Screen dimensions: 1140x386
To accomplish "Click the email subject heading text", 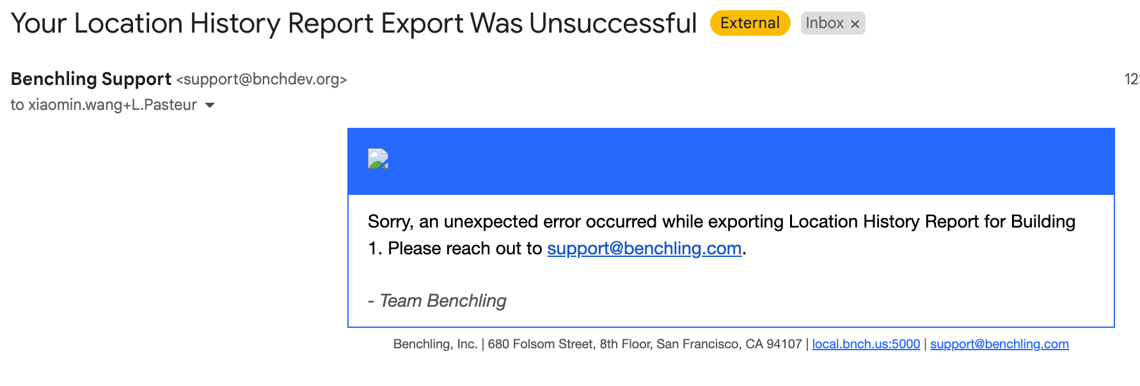I will (x=354, y=24).
